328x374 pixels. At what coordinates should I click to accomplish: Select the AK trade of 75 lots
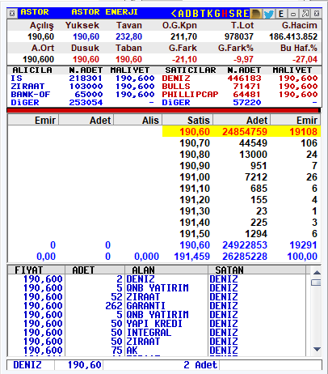pos(157,351)
